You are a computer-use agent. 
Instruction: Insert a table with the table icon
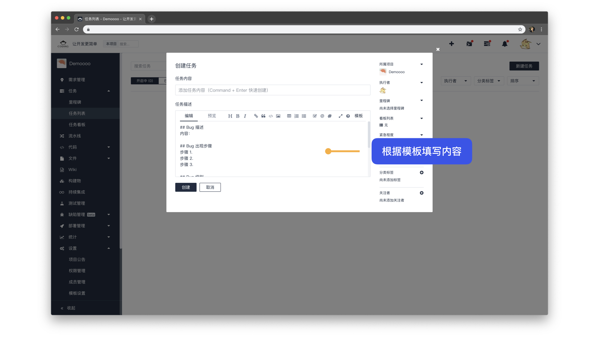coord(289,116)
